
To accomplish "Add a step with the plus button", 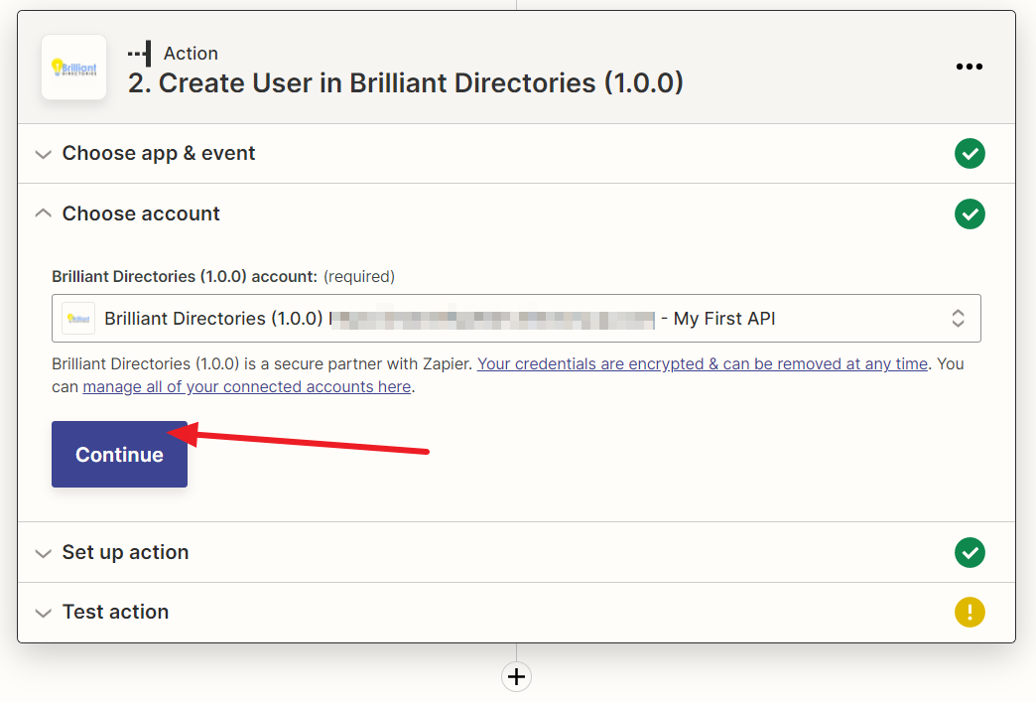I will click(x=516, y=676).
